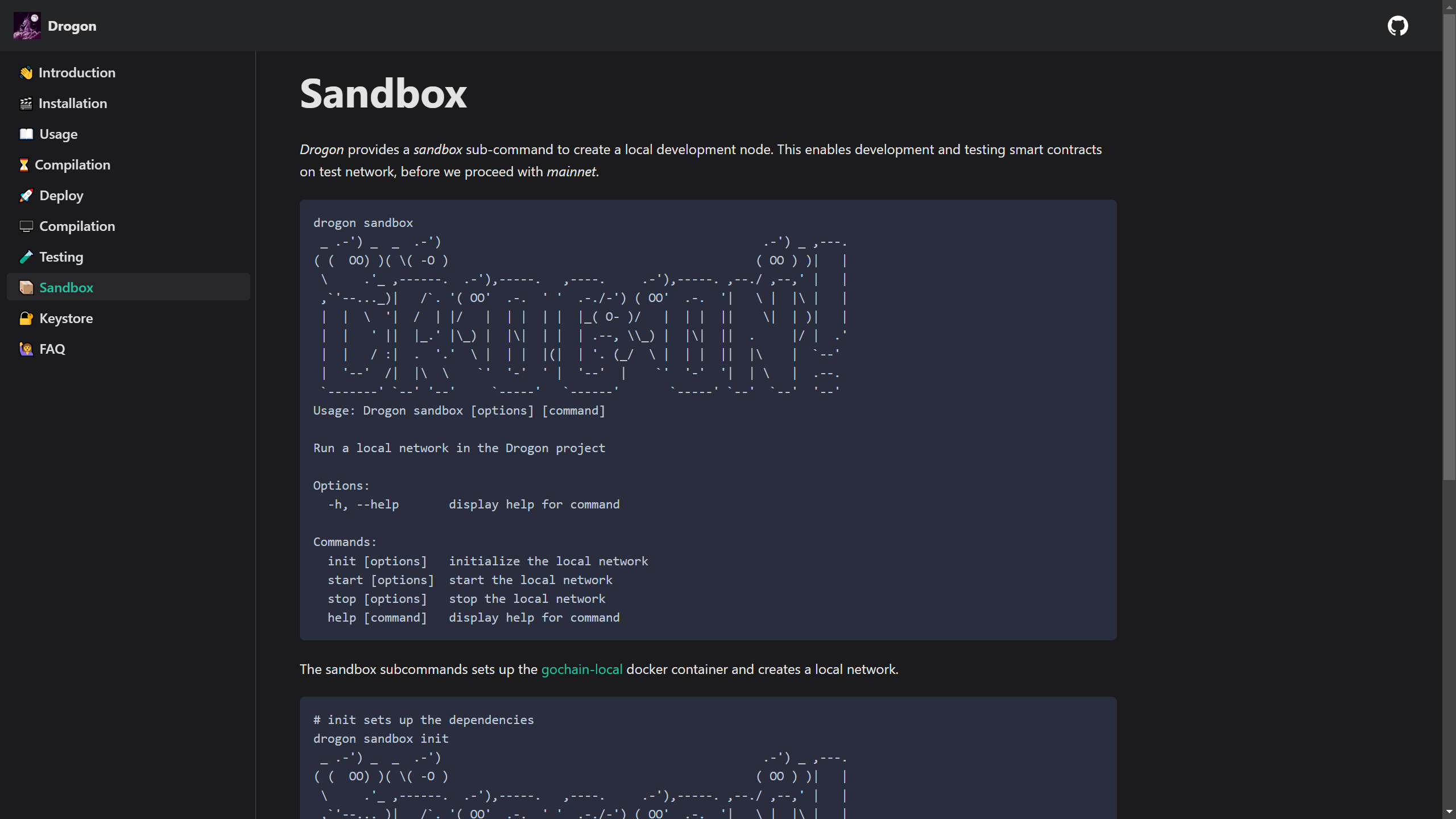
Task: Click the Drogon logo image
Action: tap(27, 26)
